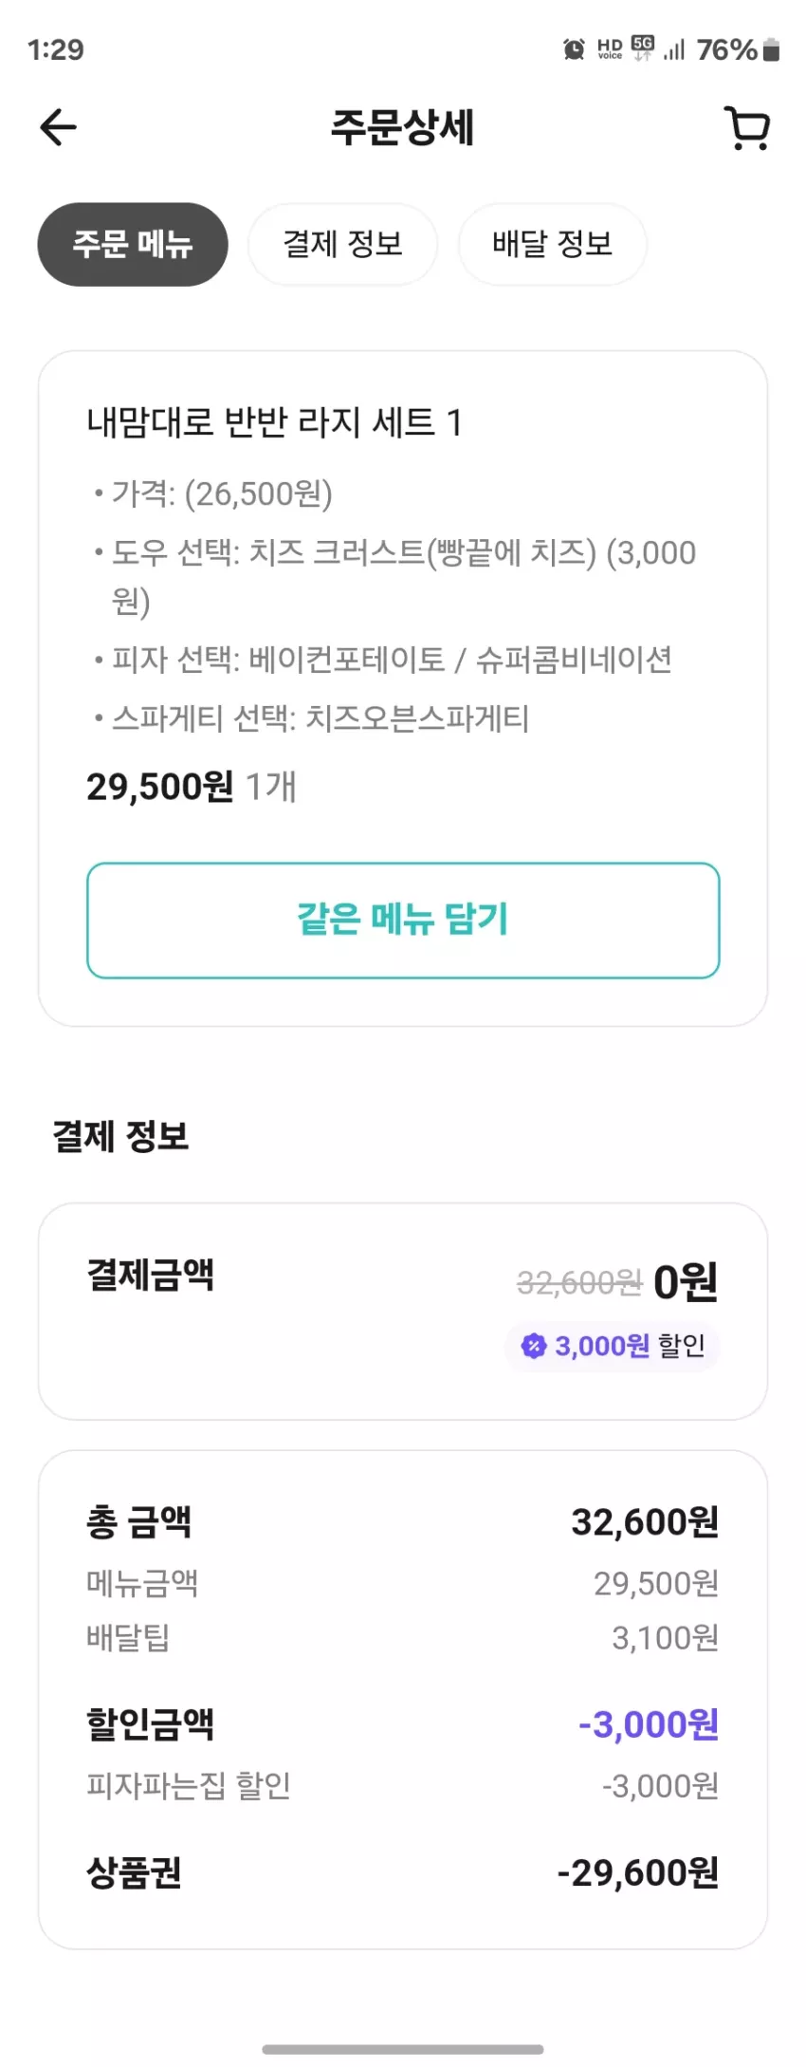Tap the 5G network indicator icon

pyautogui.click(x=643, y=48)
